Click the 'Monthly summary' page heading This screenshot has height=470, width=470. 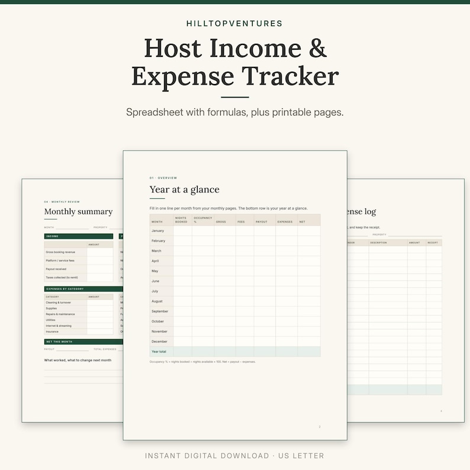78,211
